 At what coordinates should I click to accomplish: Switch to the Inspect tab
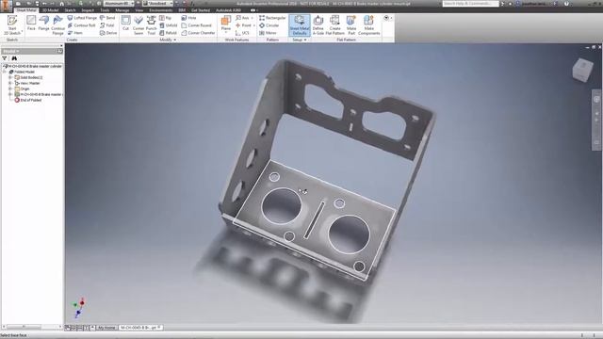(x=88, y=10)
